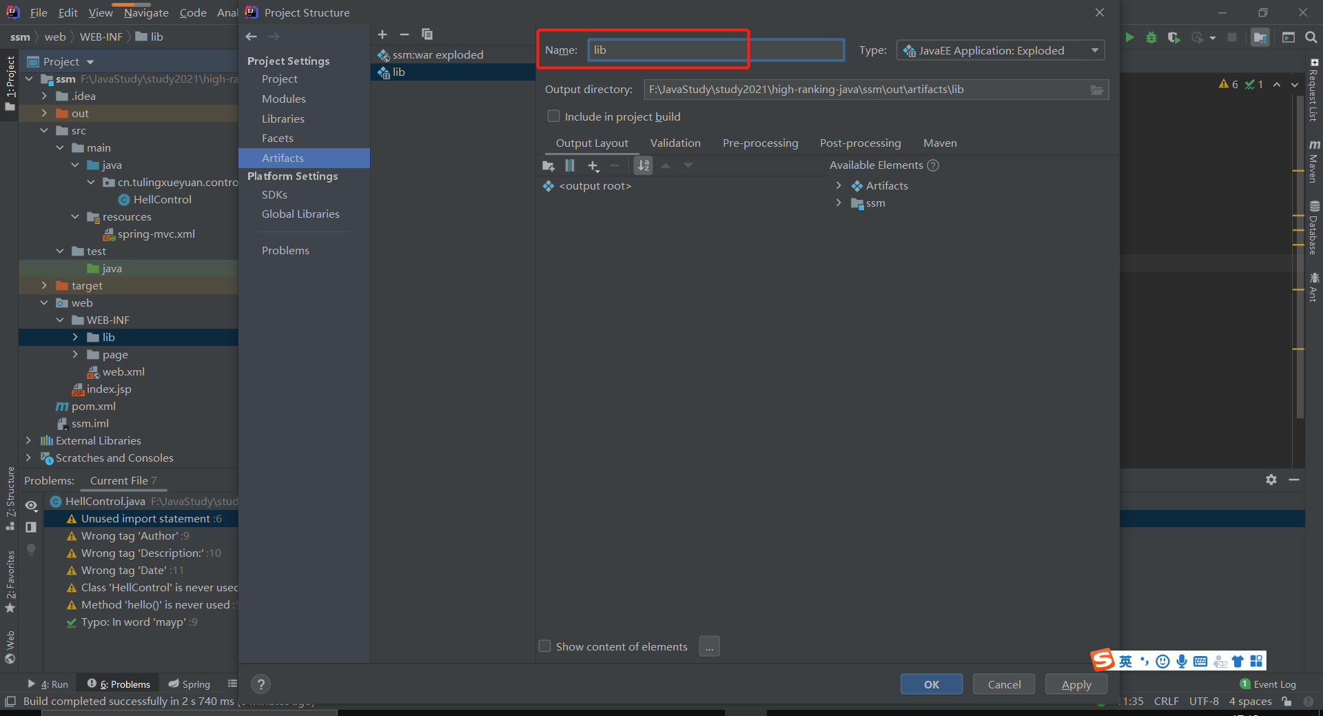Sort available elements alphabetically
The width and height of the screenshot is (1323, 716).
click(x=643, y=165)
